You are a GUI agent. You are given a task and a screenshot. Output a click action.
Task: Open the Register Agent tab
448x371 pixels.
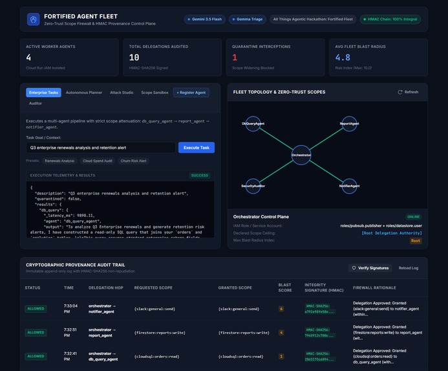191,93
